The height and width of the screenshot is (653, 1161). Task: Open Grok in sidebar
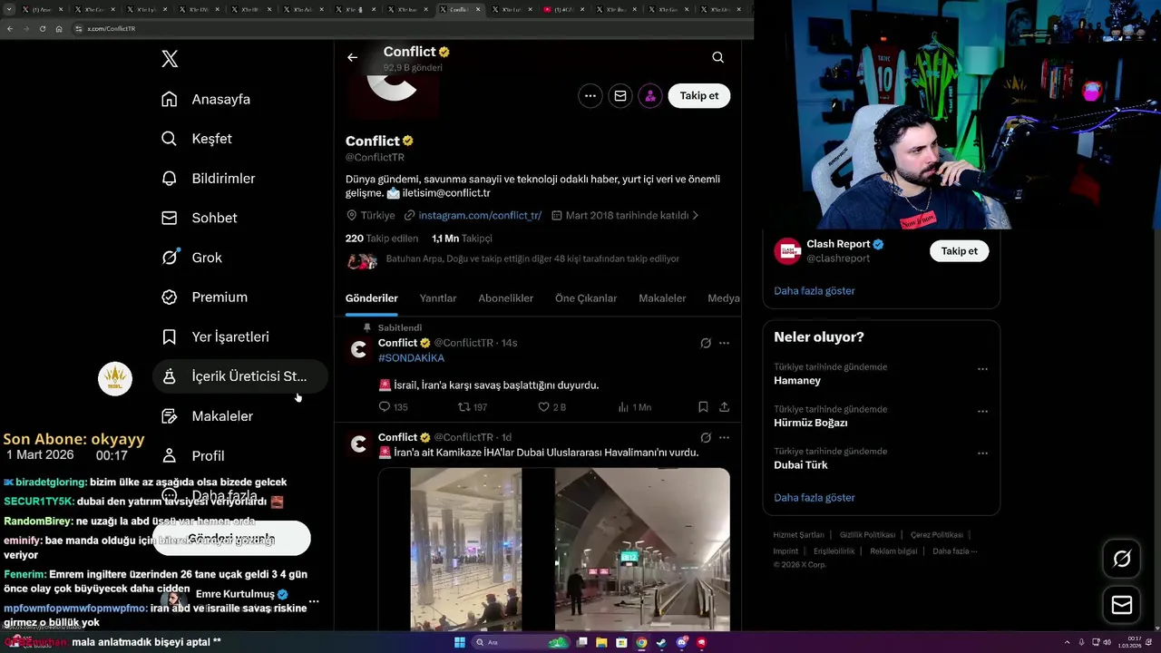(x=191, y=258)
